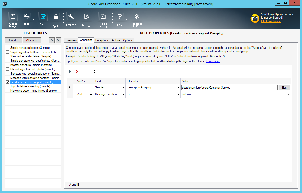Screen dimensions: 302x193
Task: Switch to the Exceptions tab
Action: [x=102, y=40]
